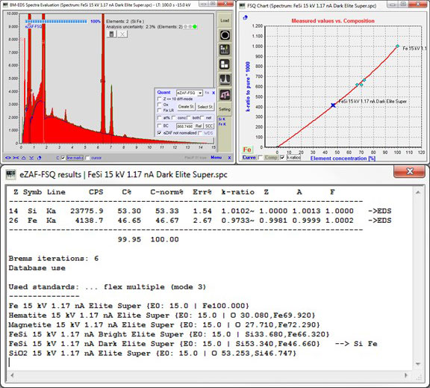This screenshot has height=388, width=430.
Task: Open the peak fit curves icon
Action: point(225,80)
